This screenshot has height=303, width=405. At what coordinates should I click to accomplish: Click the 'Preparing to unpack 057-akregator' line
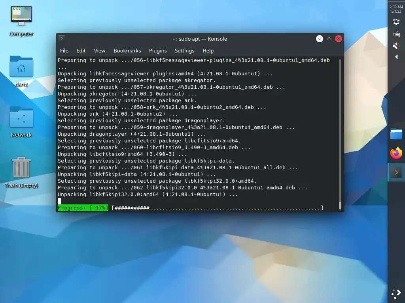pyautogui.click(x=171, y=87)
